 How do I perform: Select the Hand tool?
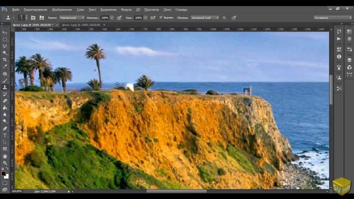click(x=5, y=156)
